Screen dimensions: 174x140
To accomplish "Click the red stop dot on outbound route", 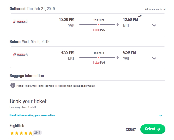I will (x=99, y=24).
